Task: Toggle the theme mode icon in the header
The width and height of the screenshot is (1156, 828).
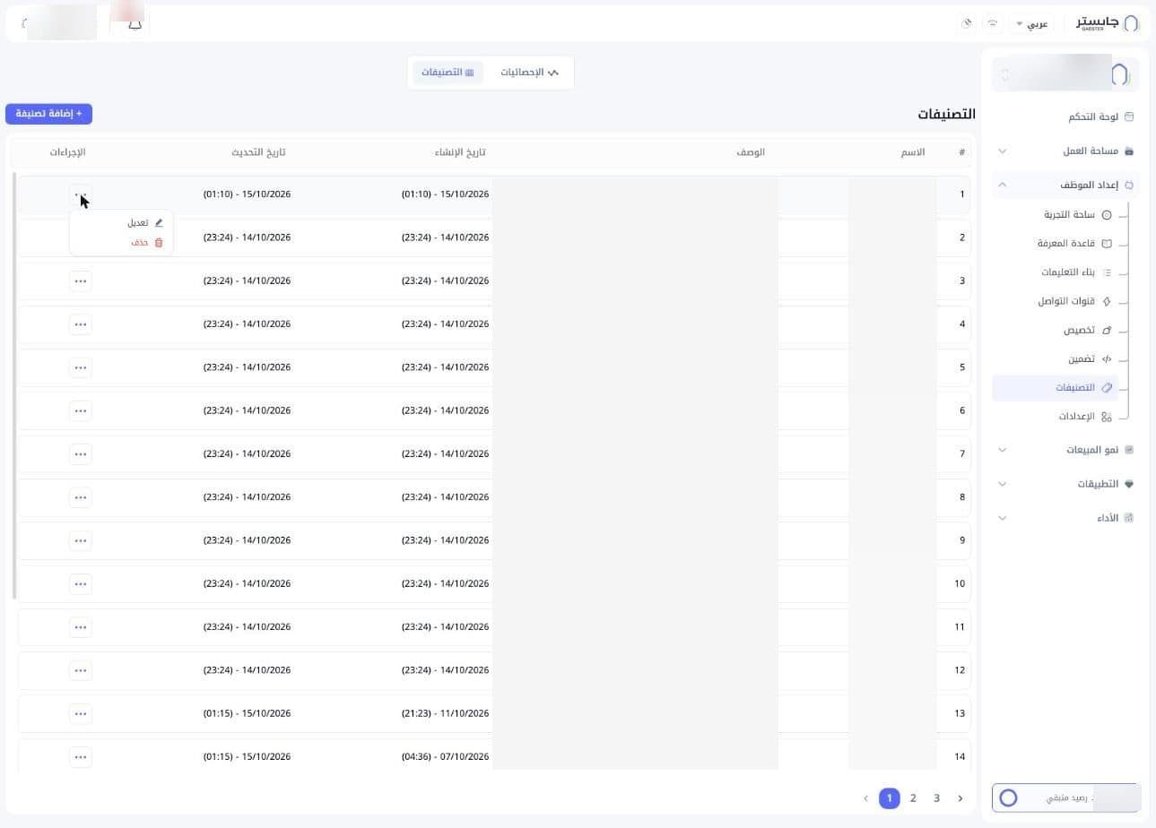Action: (966, 23)
